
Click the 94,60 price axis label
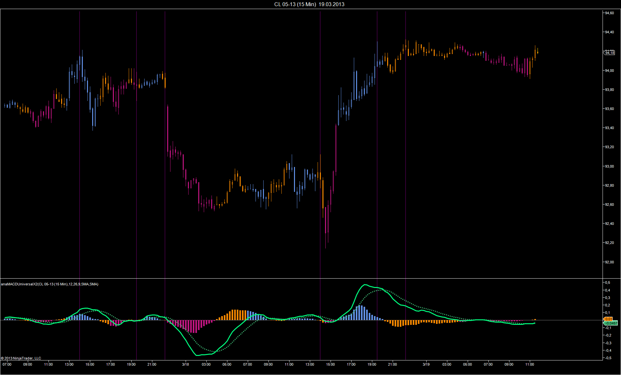point(609,13)
